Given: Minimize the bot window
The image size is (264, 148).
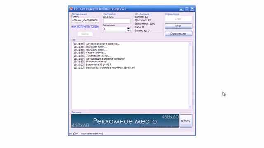Looking at the screenshot, I should pos(181,9).
